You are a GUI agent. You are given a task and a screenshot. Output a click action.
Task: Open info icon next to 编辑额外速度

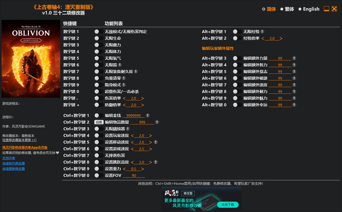click(294, 85)
